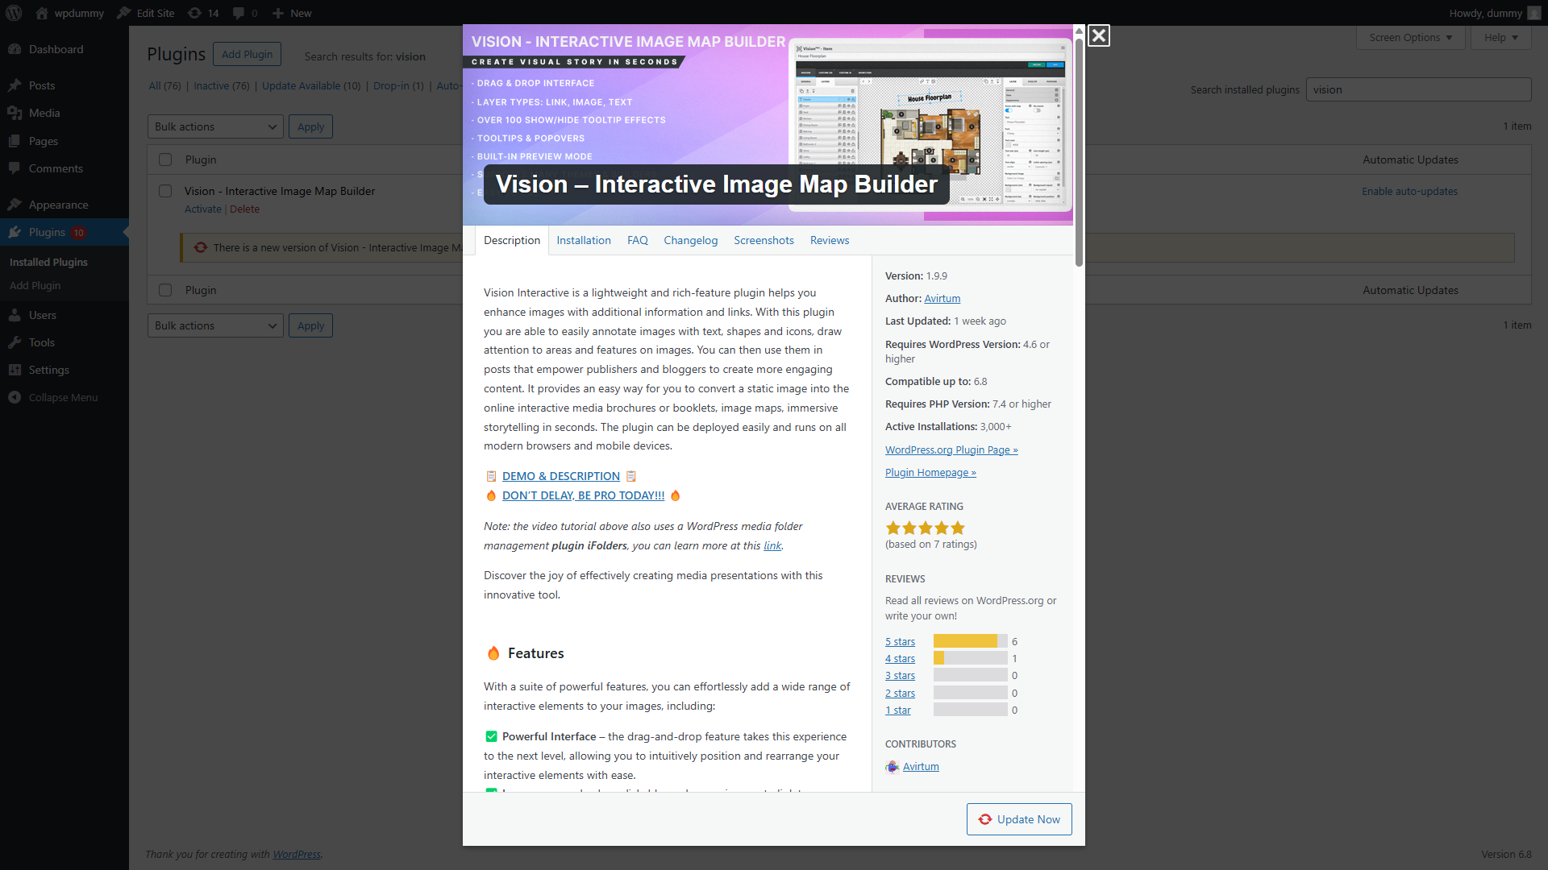Image resolution: width=1548 pixels, height=870 pixels.
Task: Click the user avatar next to Howdy
Action: [1533, 13]
